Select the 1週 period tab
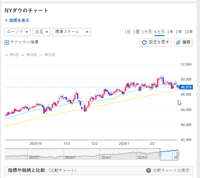 click(136, 32)
